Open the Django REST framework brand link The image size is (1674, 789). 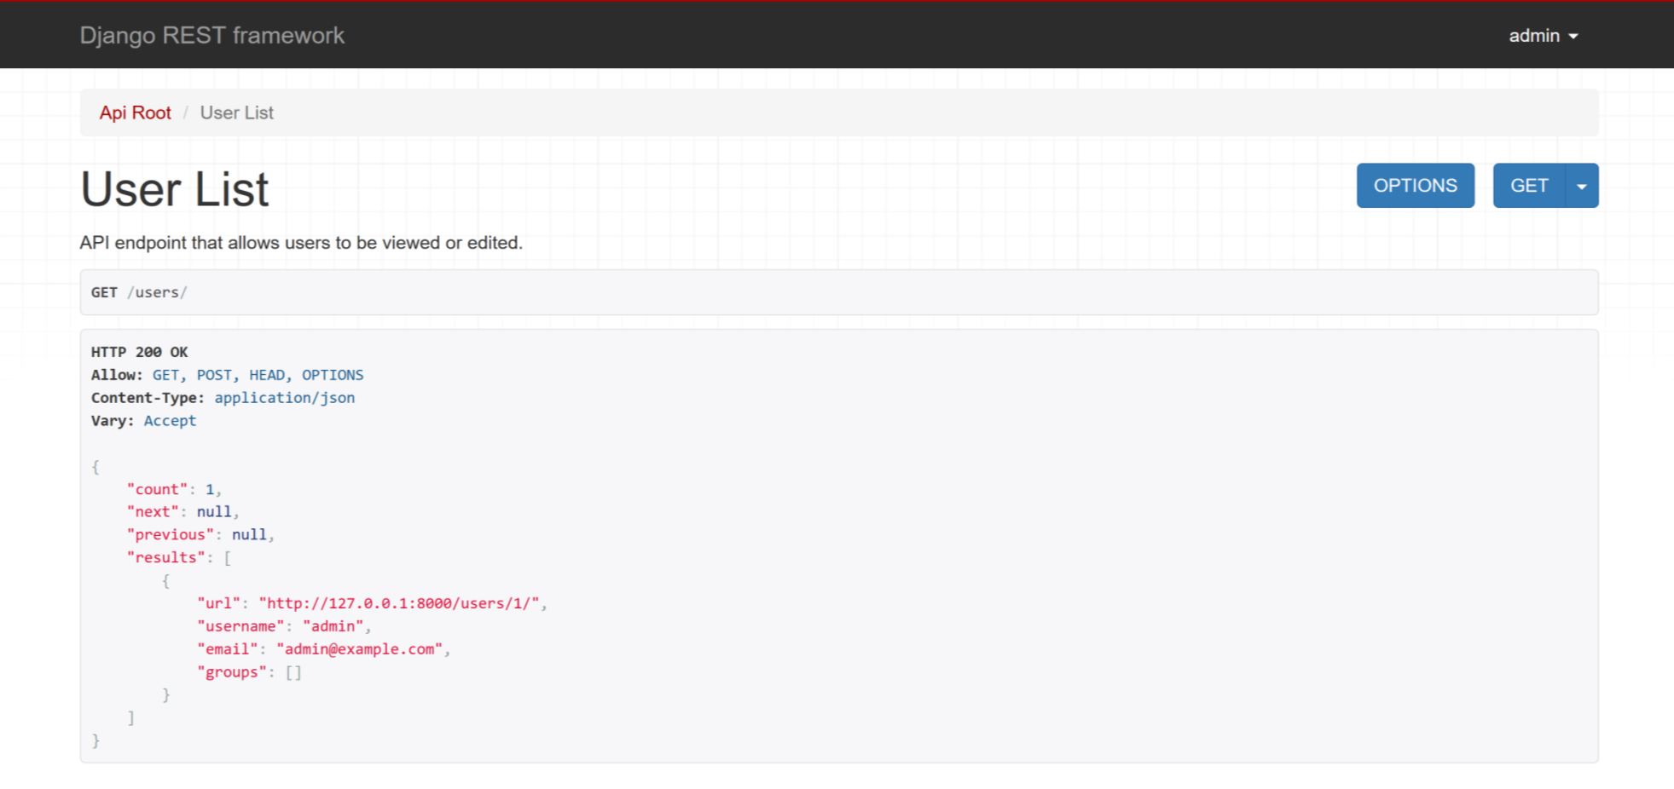pyautogui.click(x=212, y=35)
